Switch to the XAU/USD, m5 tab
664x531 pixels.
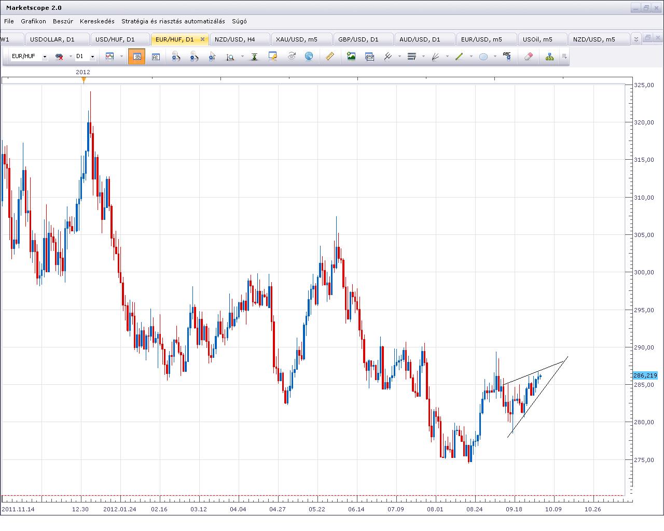(x=301, y=39)
